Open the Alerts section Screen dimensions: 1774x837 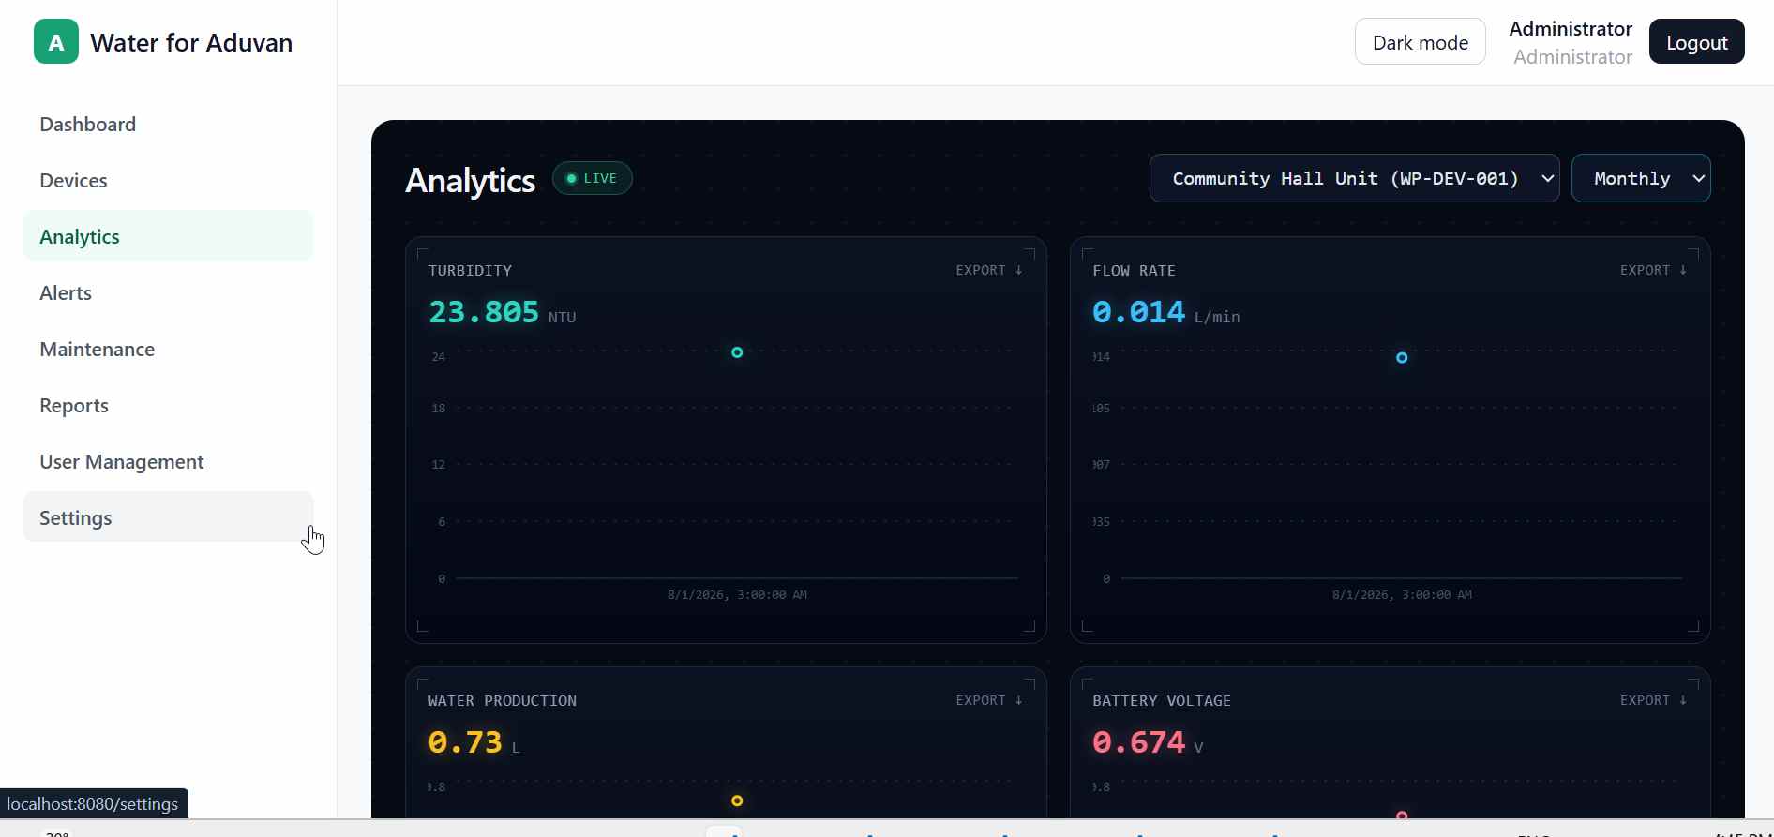[168, 292]
